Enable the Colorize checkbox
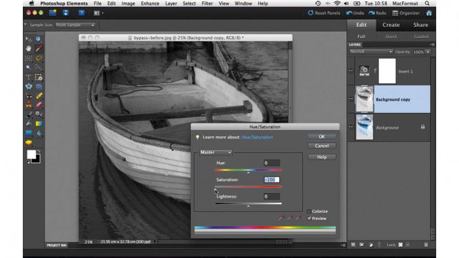The height and width of the screenshot is (258, 459). tap(309, 211)
